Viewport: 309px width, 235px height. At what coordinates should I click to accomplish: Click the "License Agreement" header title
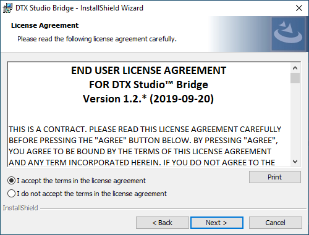click(x=44, y=25)
